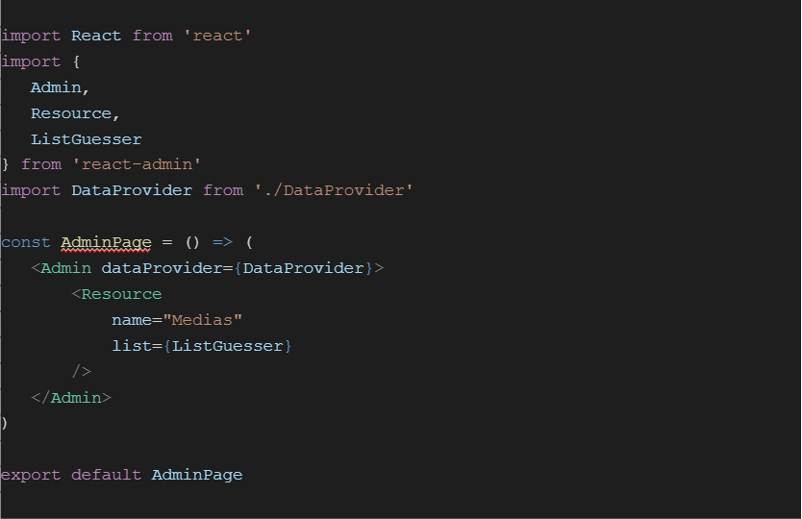
Task: Click Resource in the import list
Action: pos(75,113)
